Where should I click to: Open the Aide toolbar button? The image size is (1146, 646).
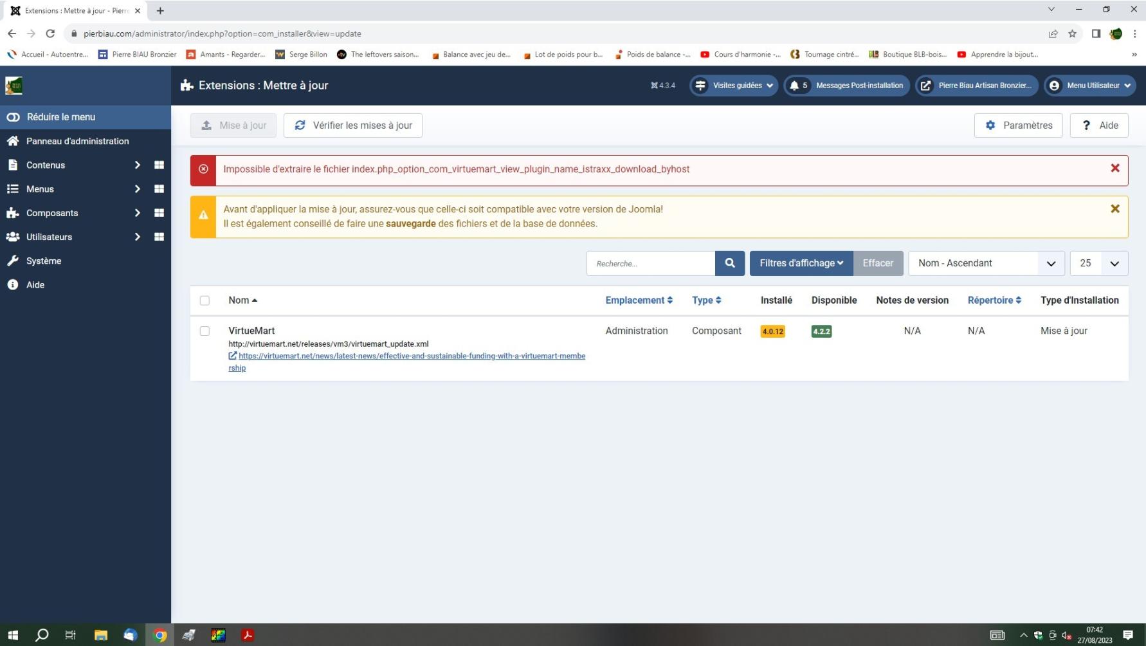click(1099, 125)
